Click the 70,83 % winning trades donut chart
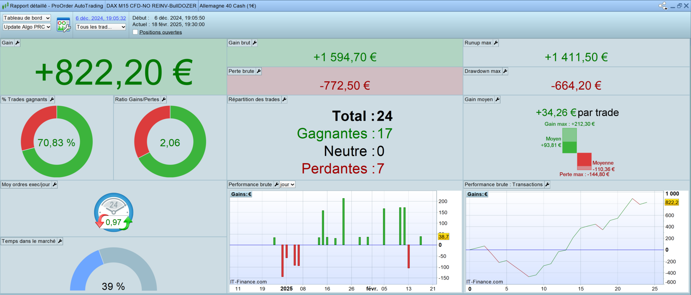Viewport: 691px width, 295px height. pos(57,142)
